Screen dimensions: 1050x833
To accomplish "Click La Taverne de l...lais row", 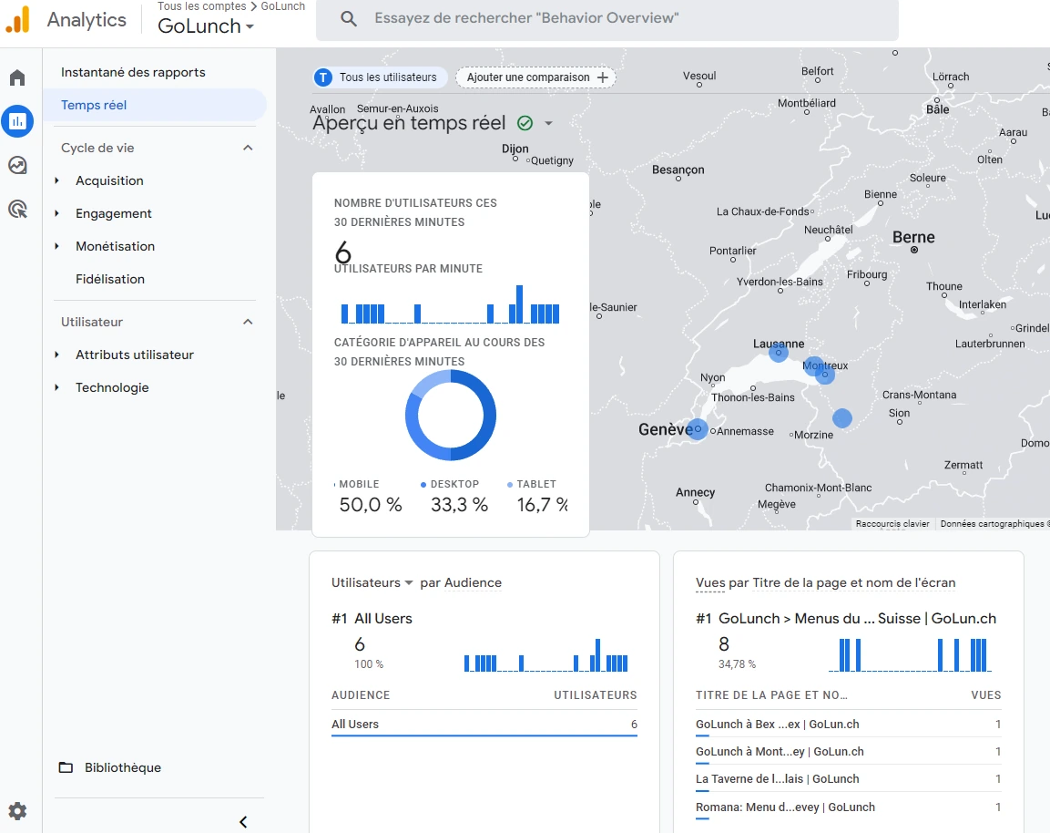I will tap(849, 779).
